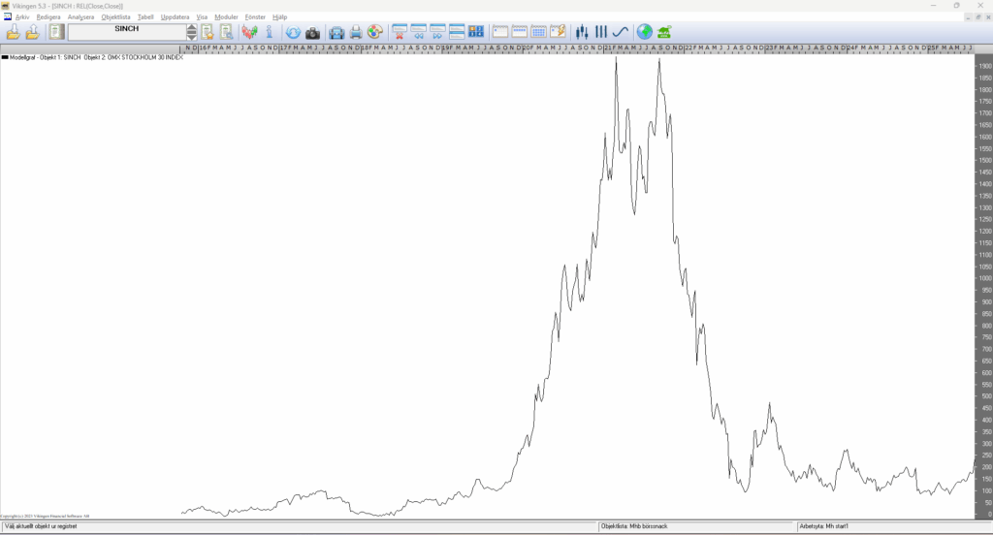
Task: Open the object list clipboard icon
Action: tap(56, 32)
